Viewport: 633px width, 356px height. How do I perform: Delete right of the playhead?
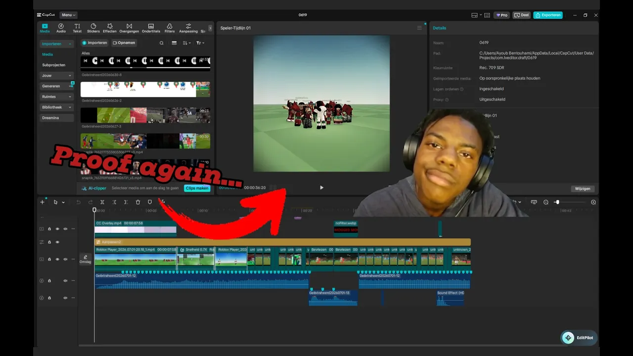click(x=126, y=202)
